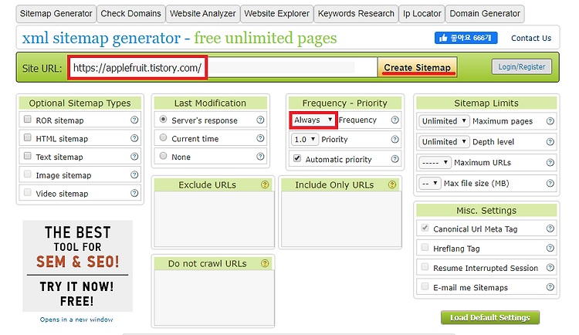This screenshot has width=579, height=335.
Task: Switch to Sitemap Generator tab
Action: [x=56, y=14]
